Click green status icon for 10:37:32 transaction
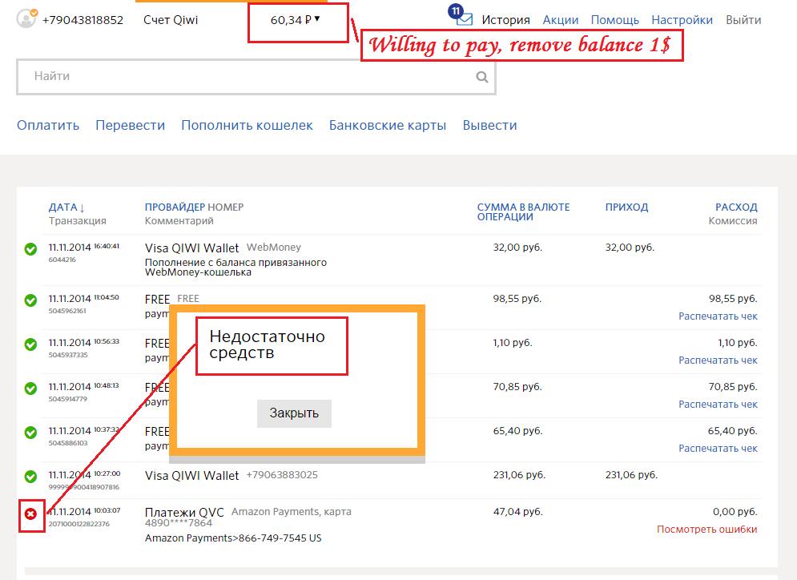Image resolution: width=797 pixels, height=580 pixels. pos(30,433)
